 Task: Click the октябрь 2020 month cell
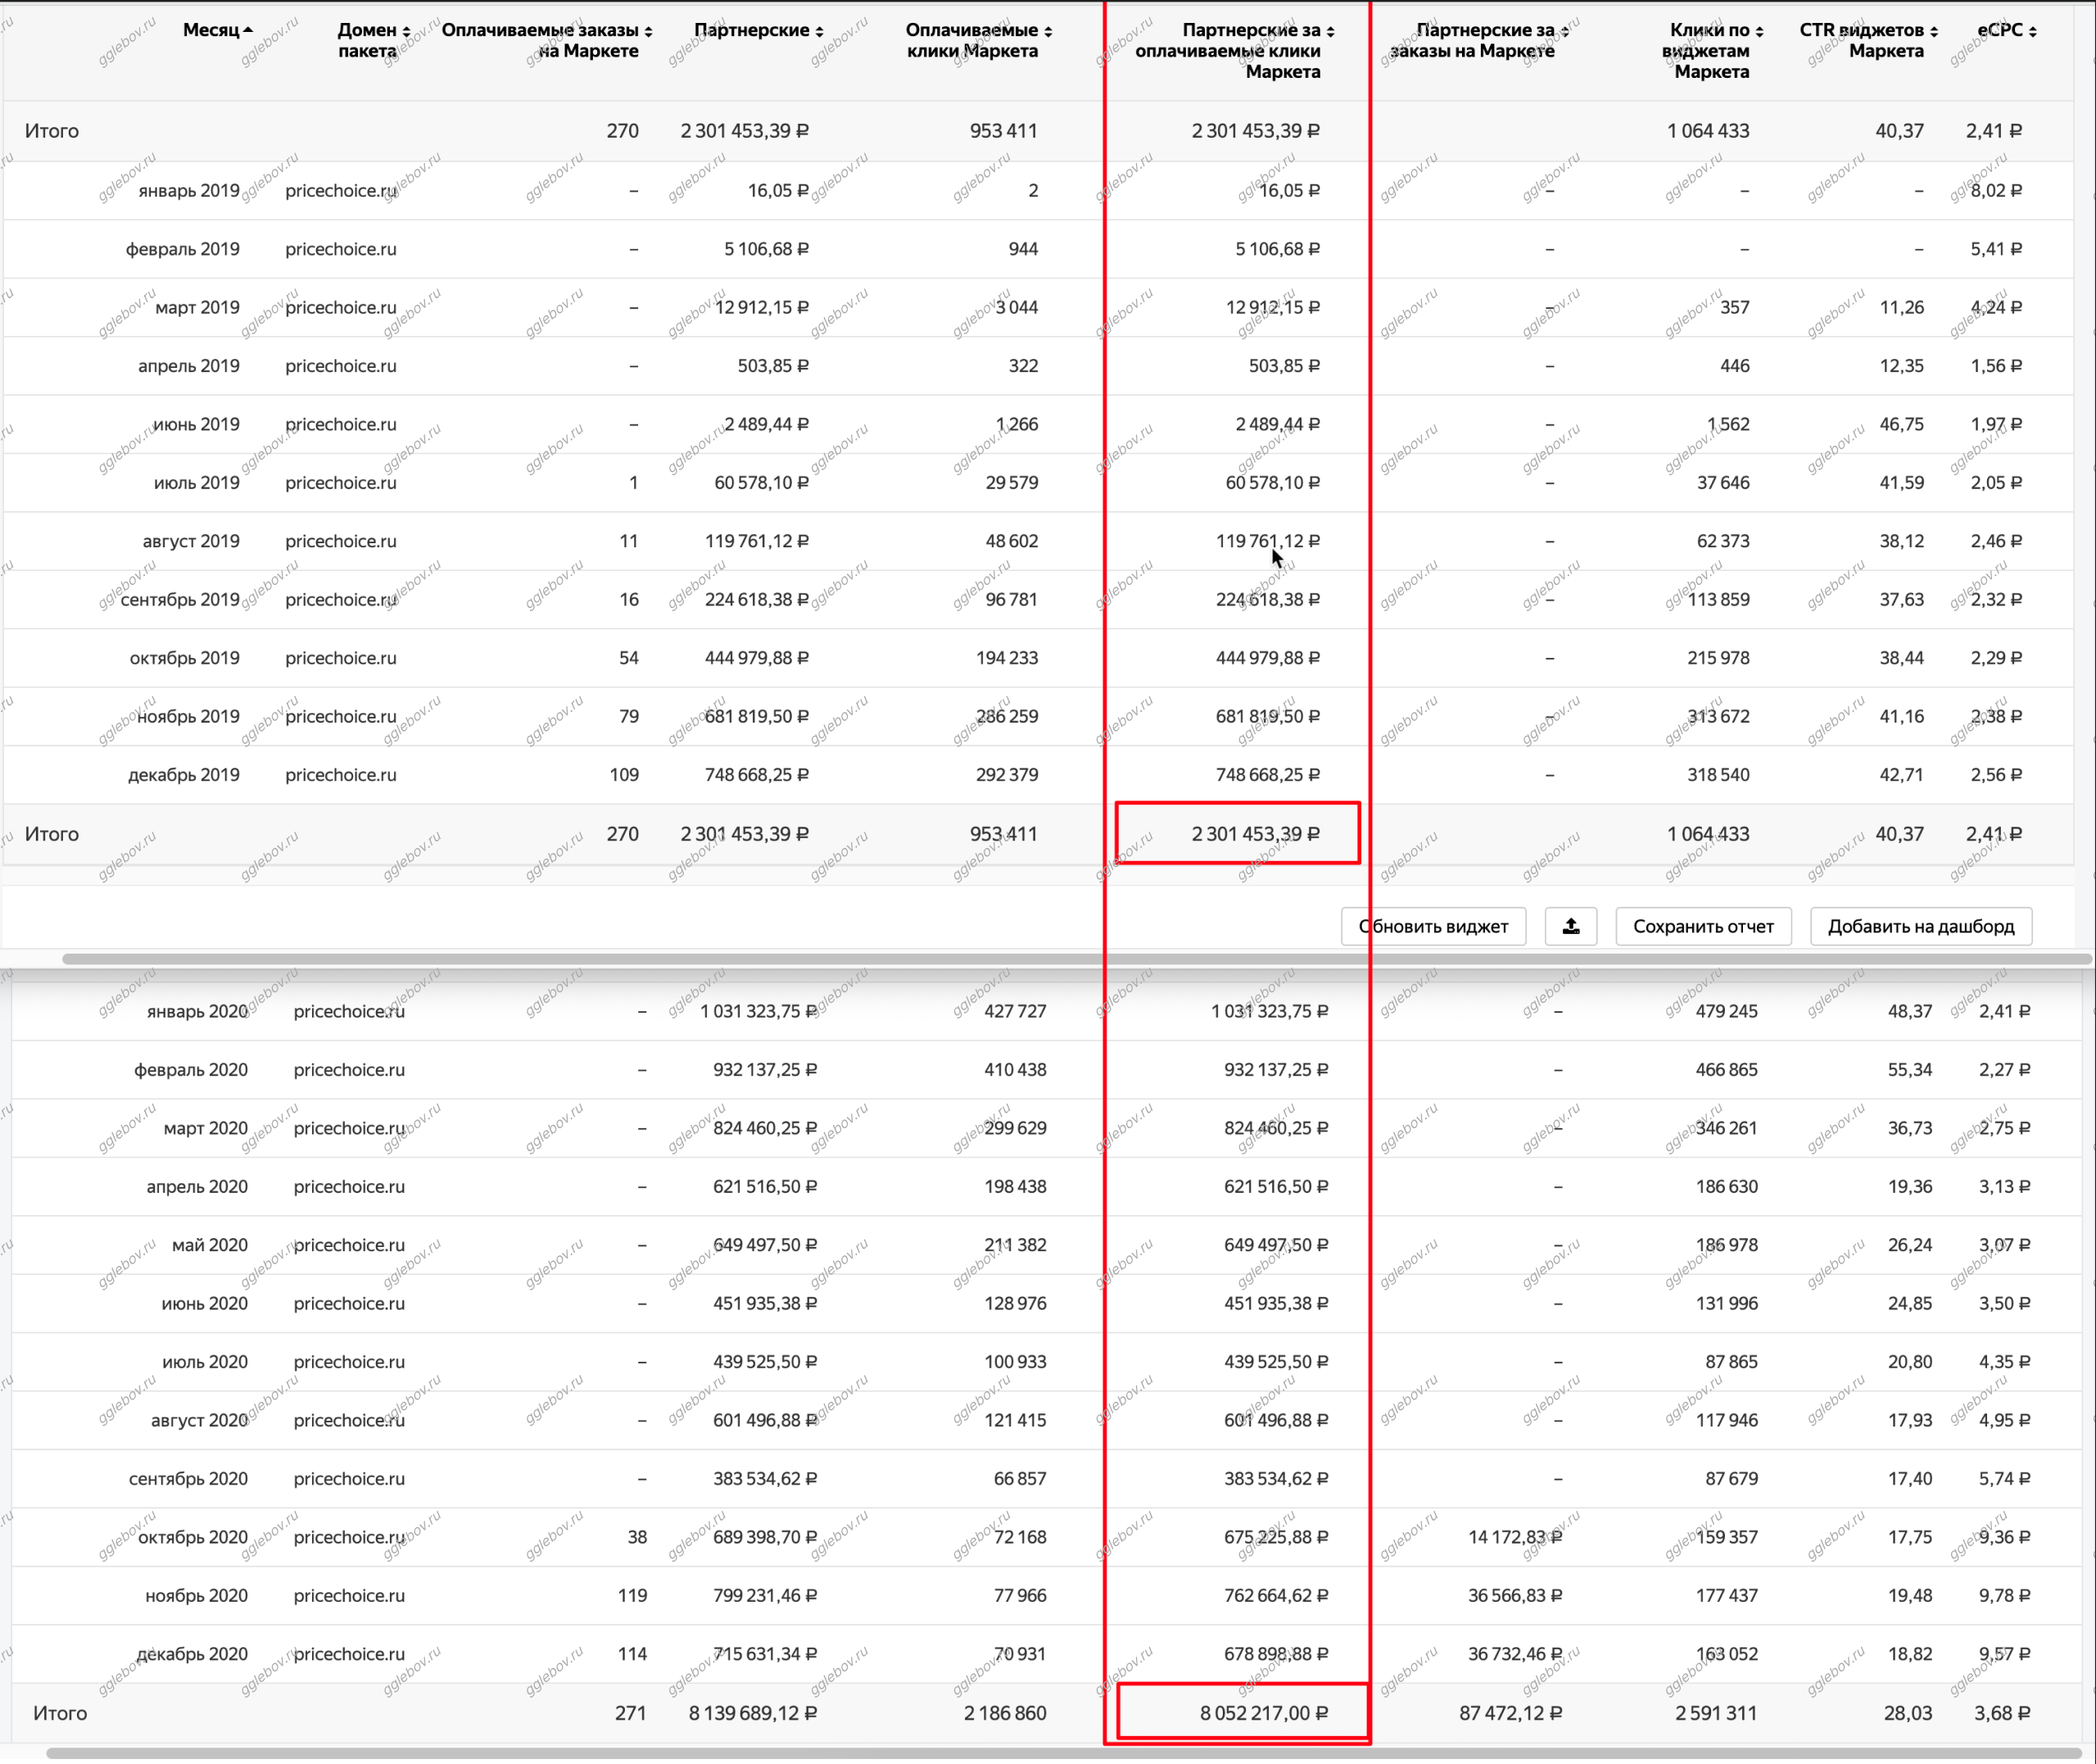[x=193, y=1537]
